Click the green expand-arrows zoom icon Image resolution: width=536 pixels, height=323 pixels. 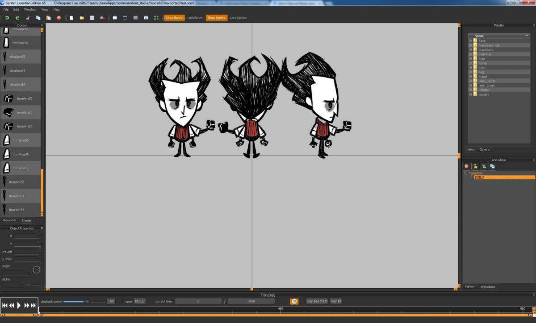[156, 18]
